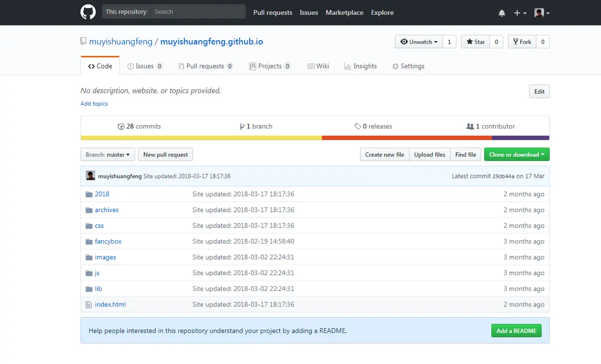Fork this repository
Image resolution: width=601 pixels, height=364 pixels.
(522, 42)
